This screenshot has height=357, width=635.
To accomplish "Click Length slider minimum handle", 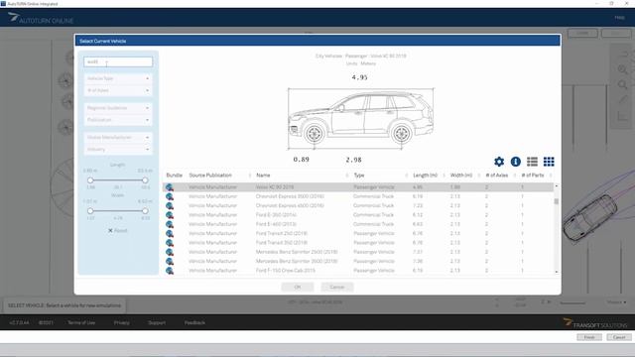I will coord(90,180).
